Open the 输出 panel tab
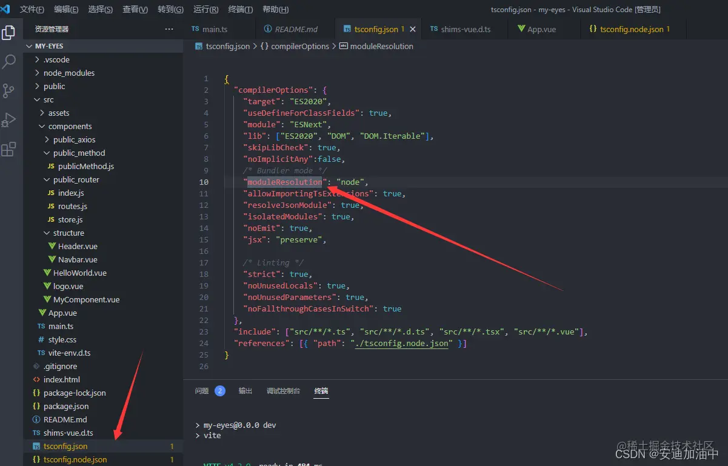Image resolution: width=728 pixels, height=466 pixels. click(x=245, y=391)
